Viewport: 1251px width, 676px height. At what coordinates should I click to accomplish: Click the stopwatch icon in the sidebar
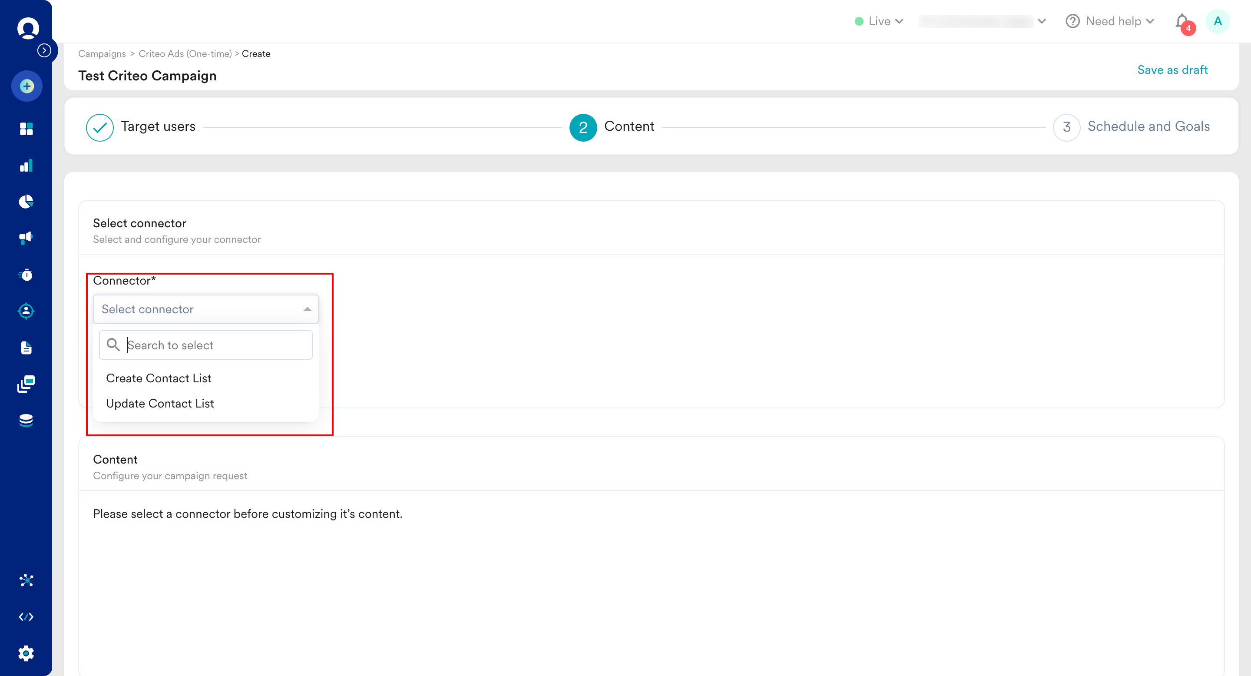pos(26,275)
